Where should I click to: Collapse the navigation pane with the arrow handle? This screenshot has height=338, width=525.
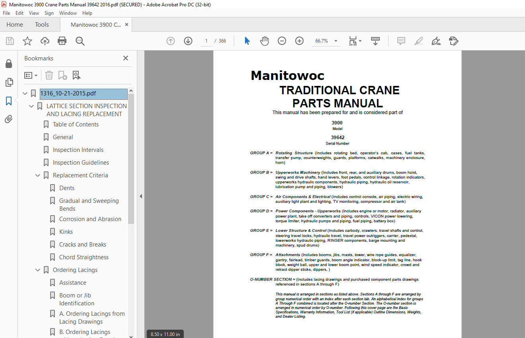[141, 196]
